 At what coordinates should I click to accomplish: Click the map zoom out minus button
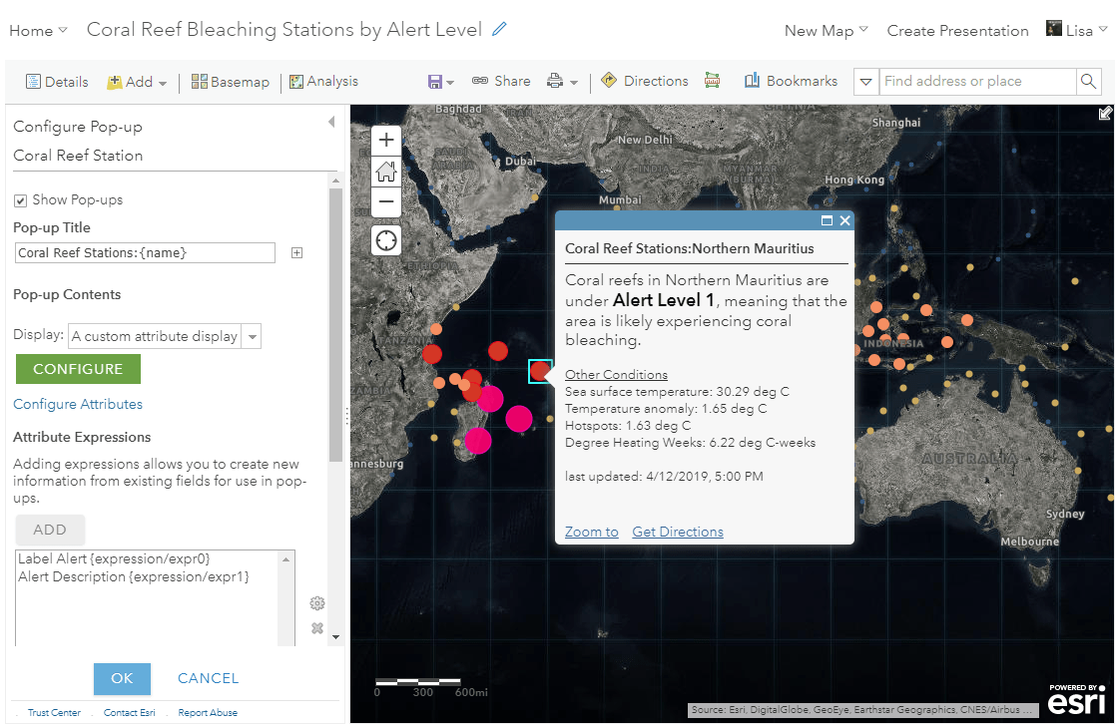coord(386,202)
